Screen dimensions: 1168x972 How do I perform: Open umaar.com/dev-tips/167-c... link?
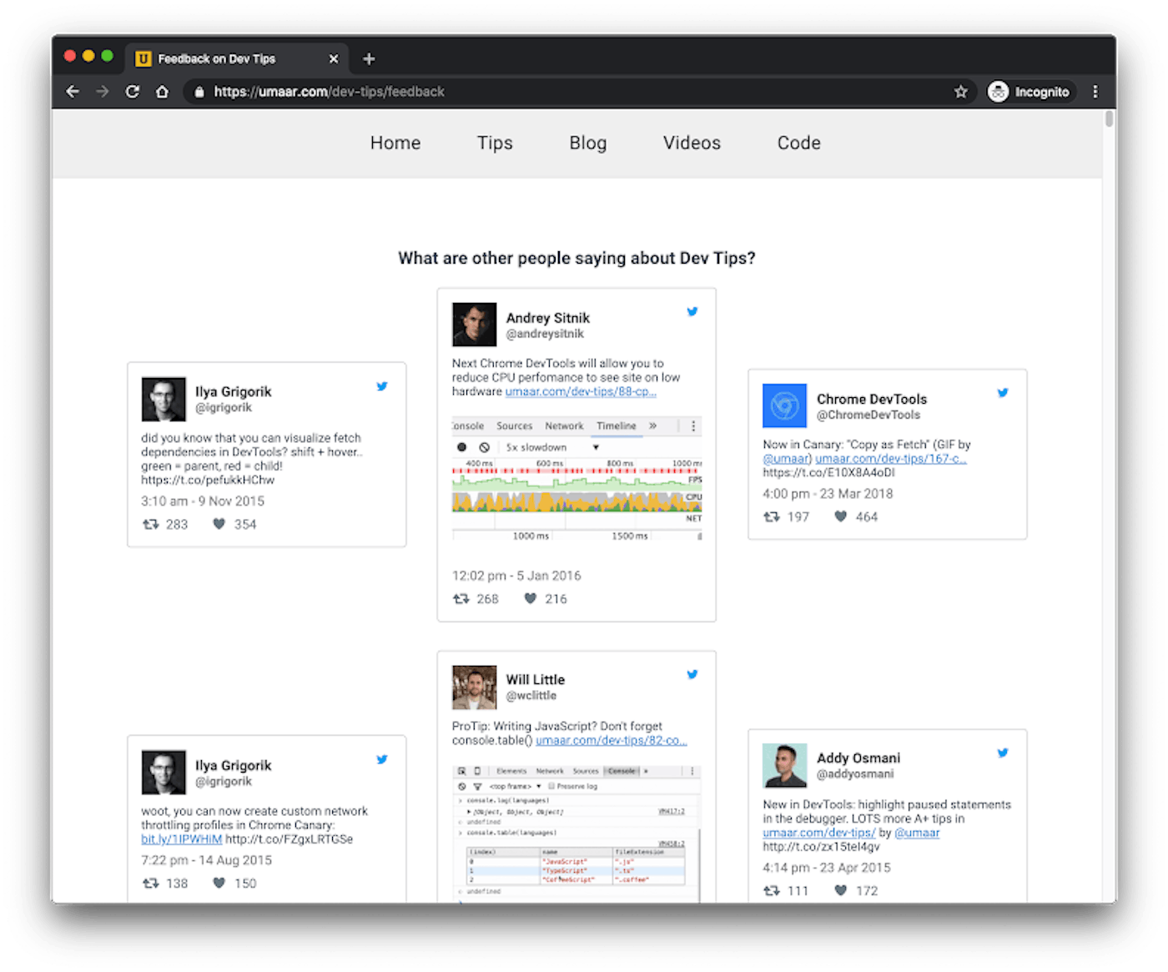[x=891, y=458]
